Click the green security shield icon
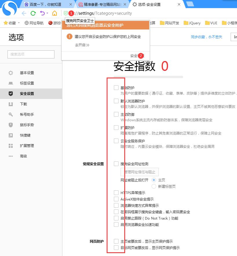This screenshot has width=237, height=256. pos(65,13)
